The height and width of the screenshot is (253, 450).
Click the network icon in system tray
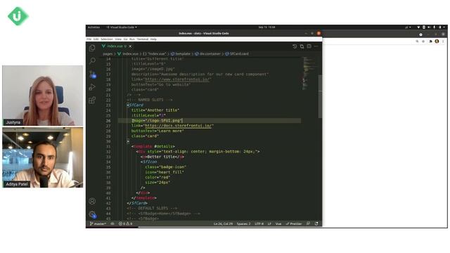click(x=418, y=27)
